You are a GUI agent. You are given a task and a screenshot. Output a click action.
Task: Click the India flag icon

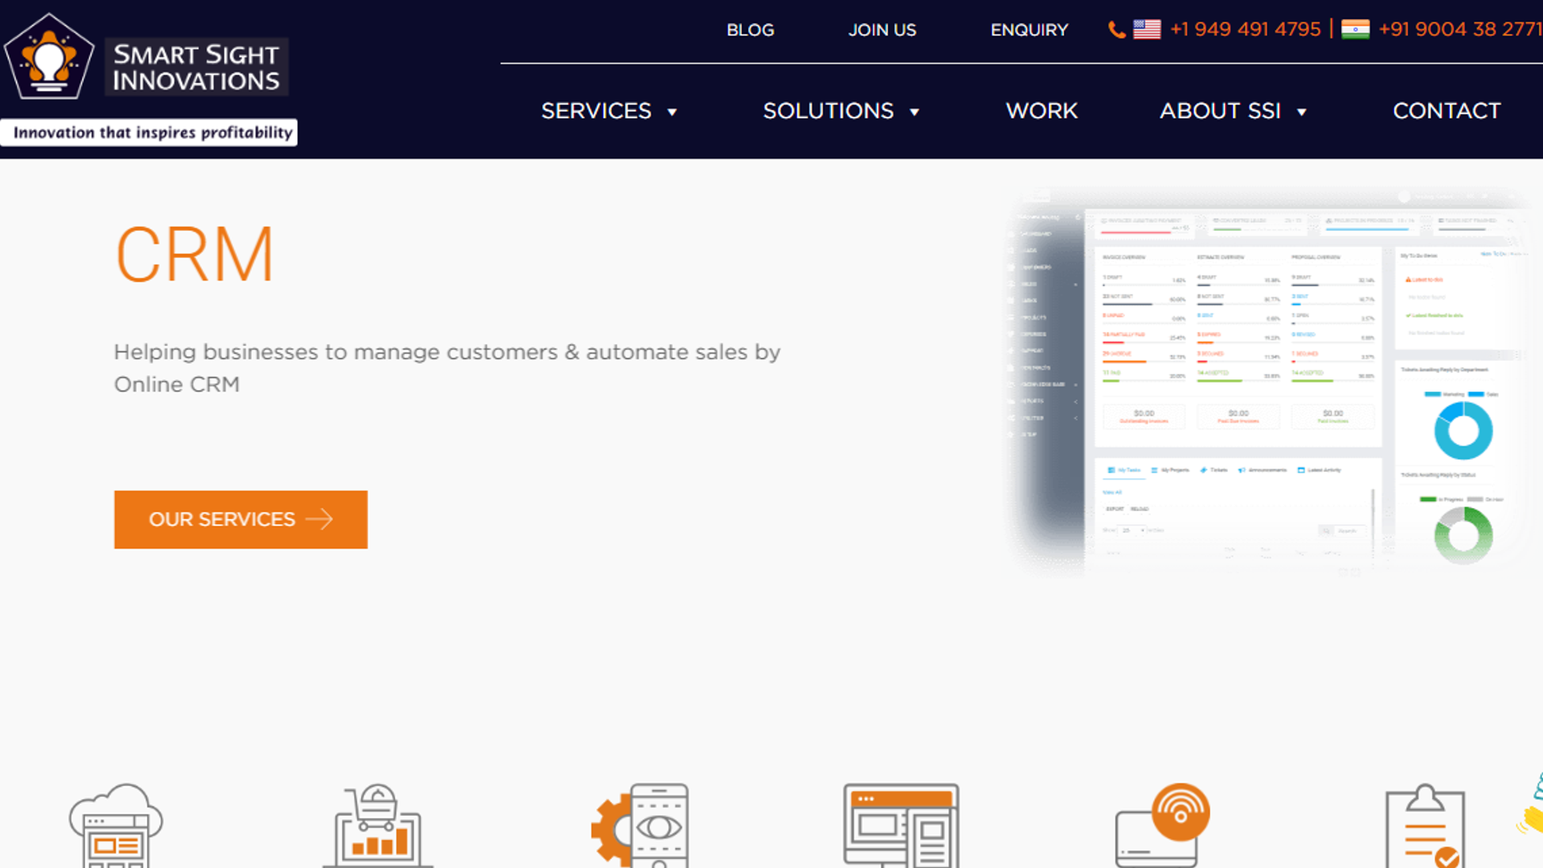[x=1355, y=30]
